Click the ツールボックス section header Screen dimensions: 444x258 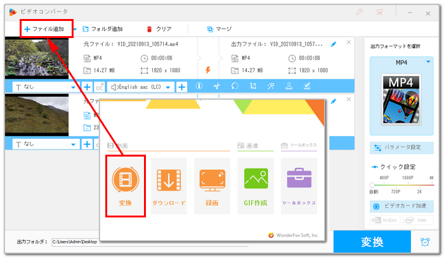click(299, 145)
